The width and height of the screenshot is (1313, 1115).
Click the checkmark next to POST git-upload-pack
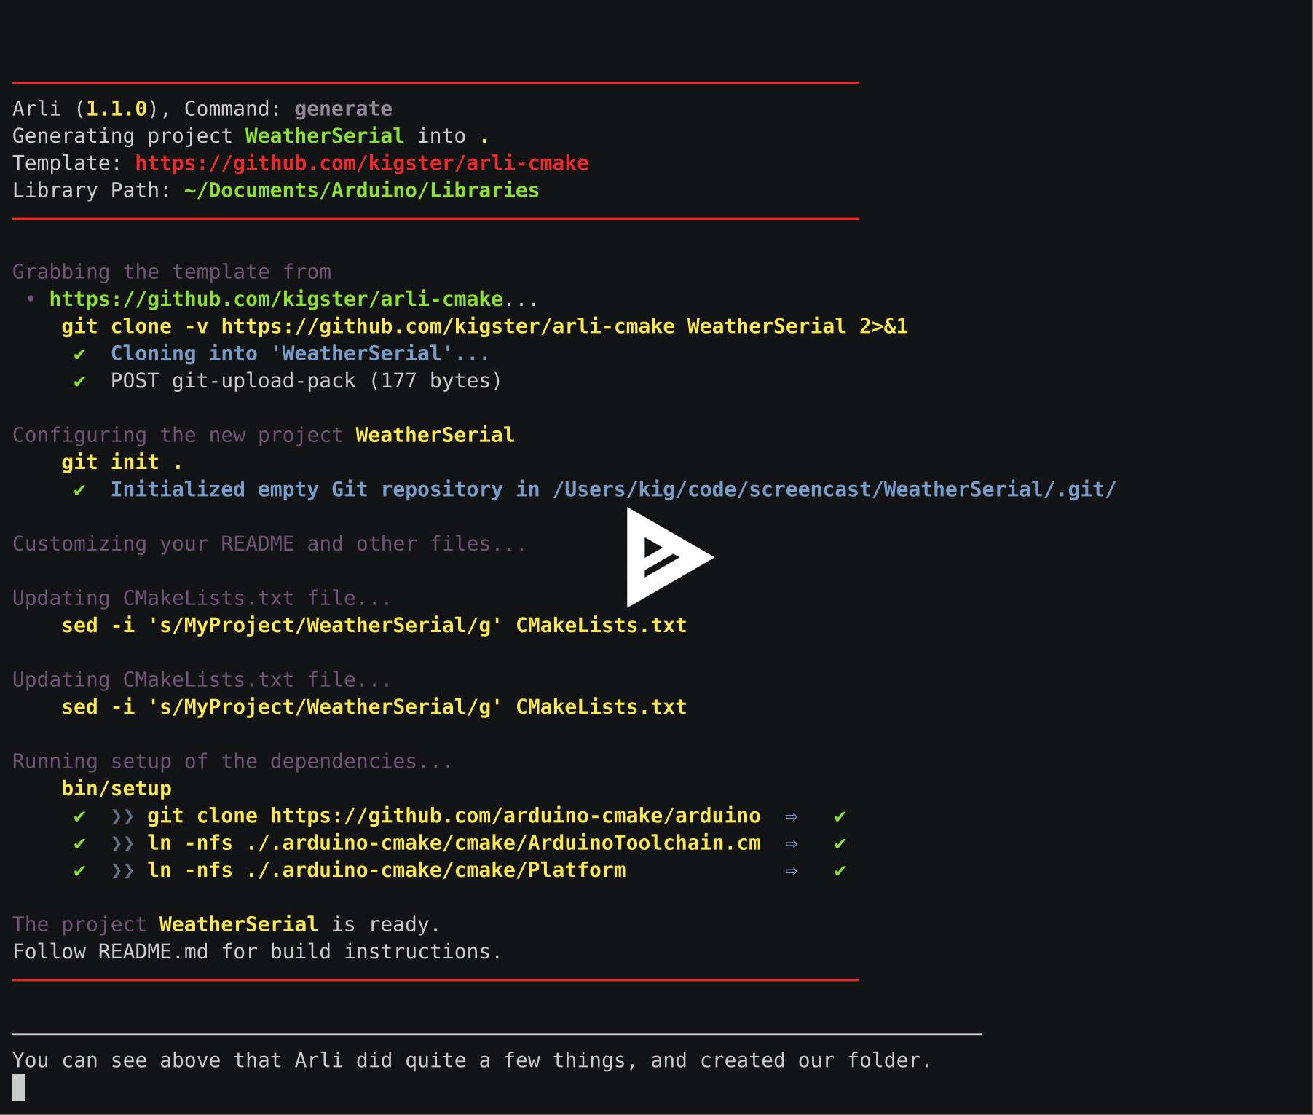80,380
